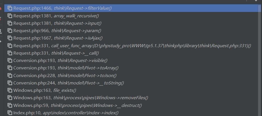Click frame icon beside Pivot->toJson()
Image resolution: width=262 pixels, height=116 pixels.
10,75
